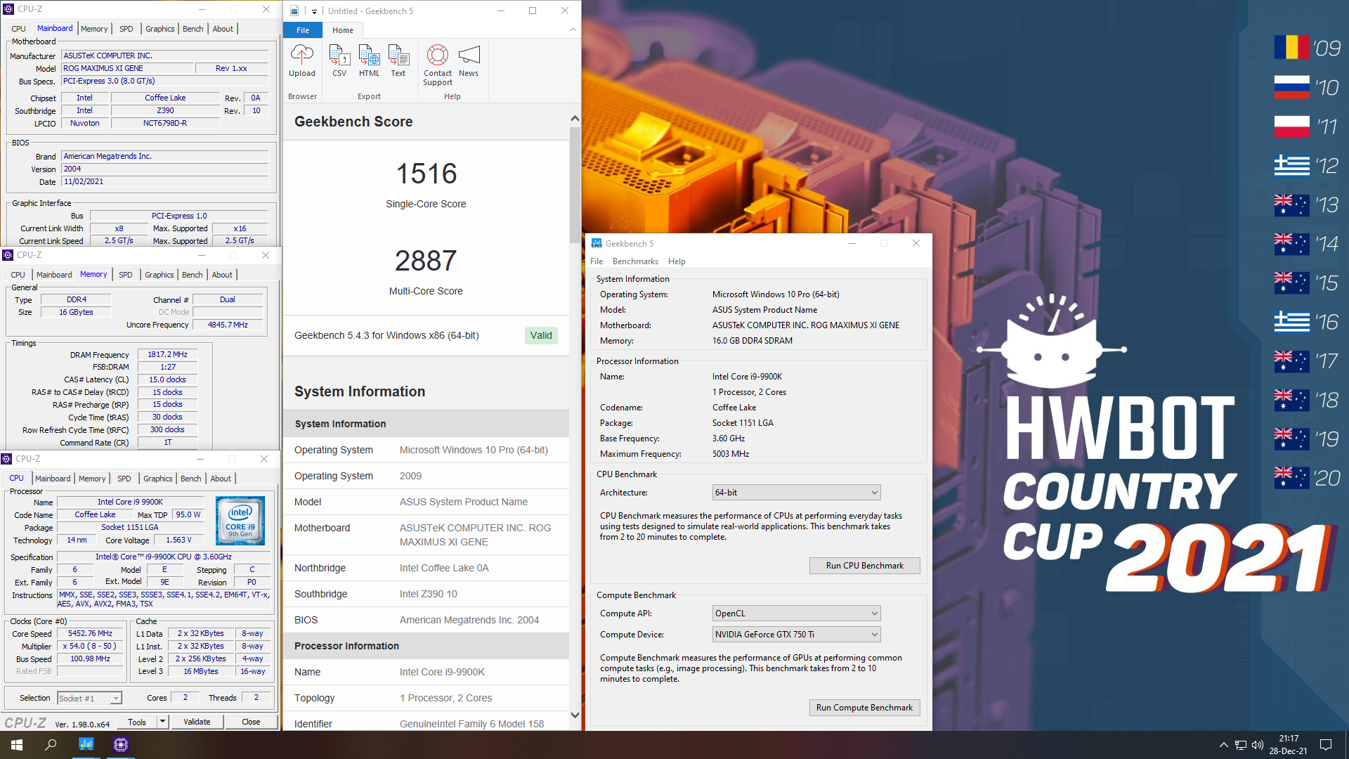Open the notification center
The height and width of the screenshot is (759, 1349).
[1326, 745]
